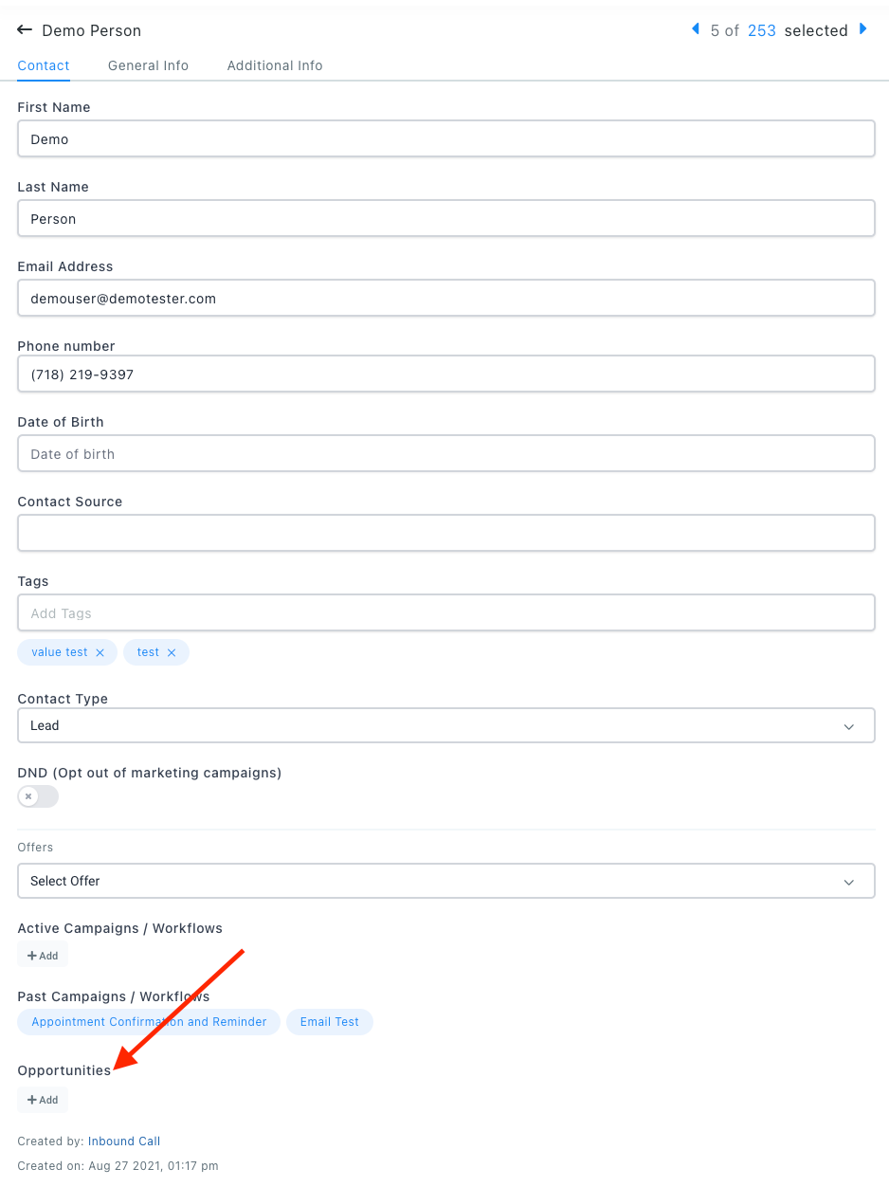The image size is (889, 1187).
Task: Open the Email Test campaign chip
Action: tap(330, 1022)
